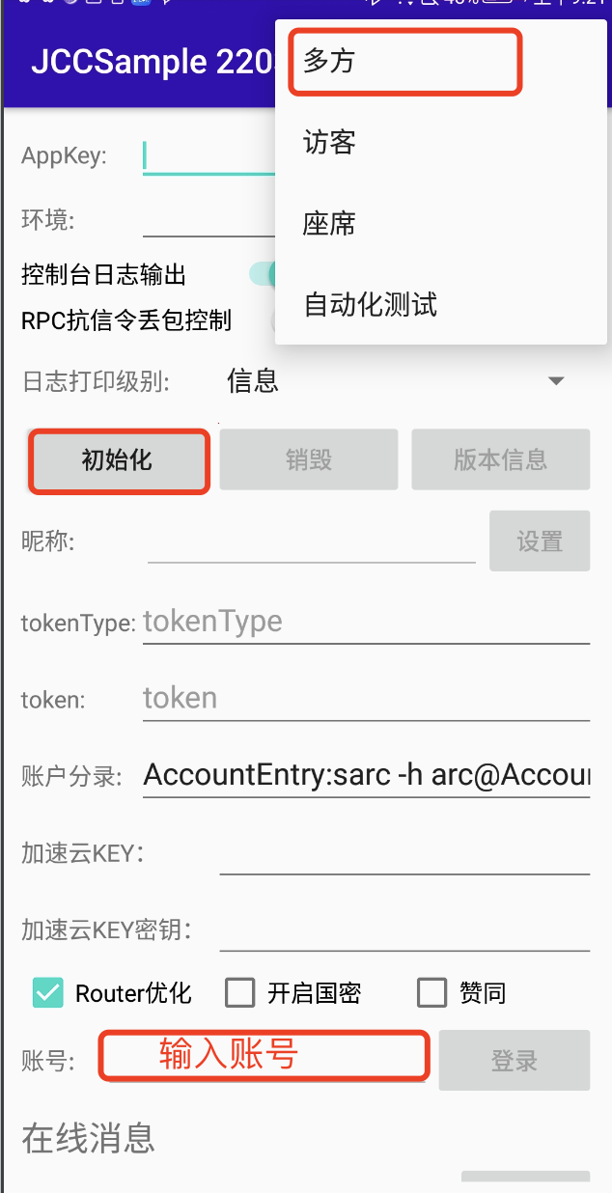
Task: Focus the AppKey input field
Action: [x=209, y=156]
